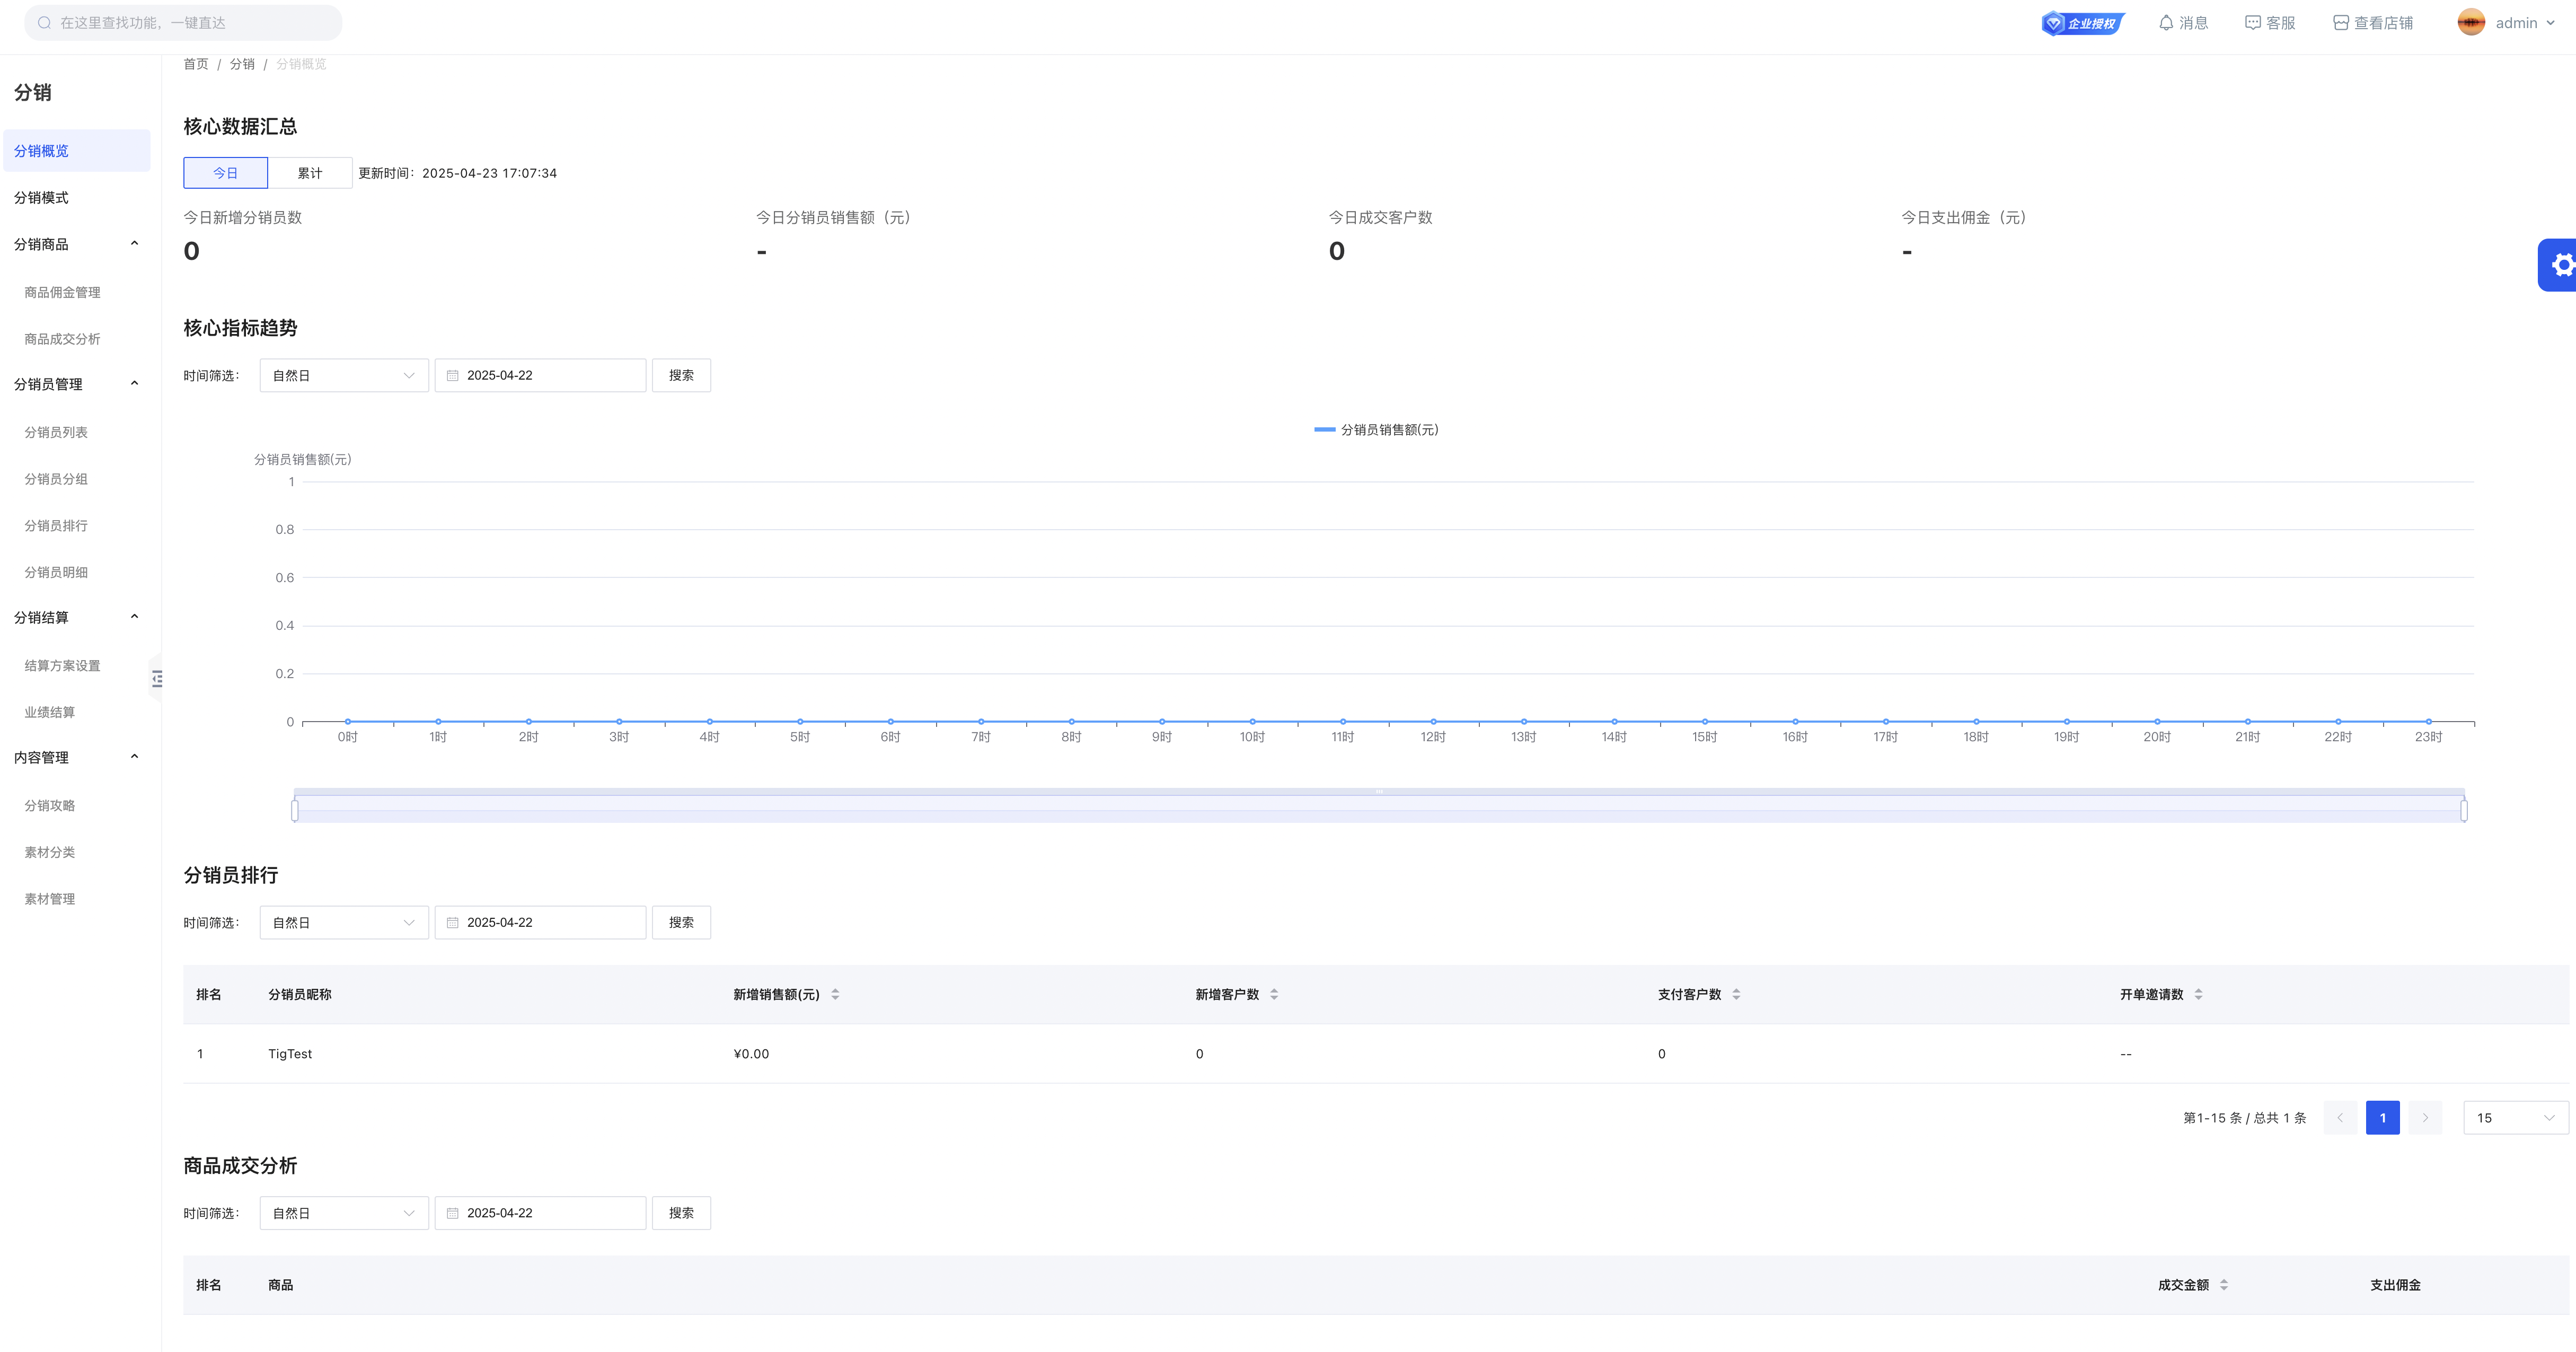
Task: Select the 累计 data tab
Action: tap(310, 173)
